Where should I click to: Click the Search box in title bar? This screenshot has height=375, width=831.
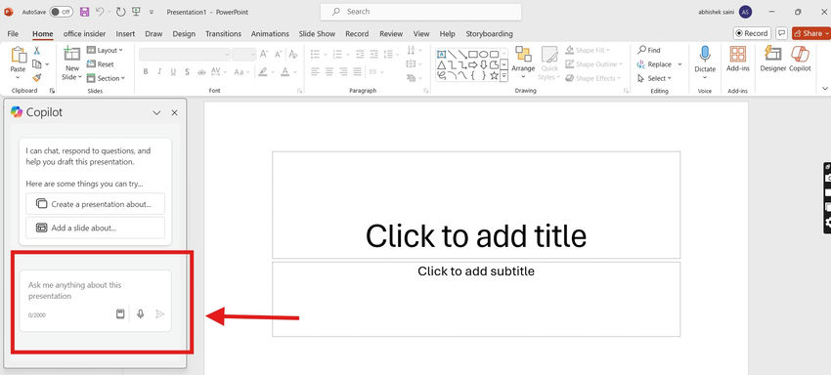420,12
